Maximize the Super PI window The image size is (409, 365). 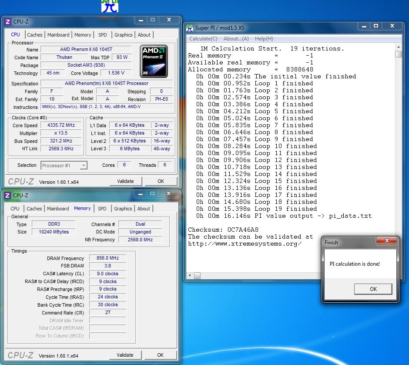[376, 26]
